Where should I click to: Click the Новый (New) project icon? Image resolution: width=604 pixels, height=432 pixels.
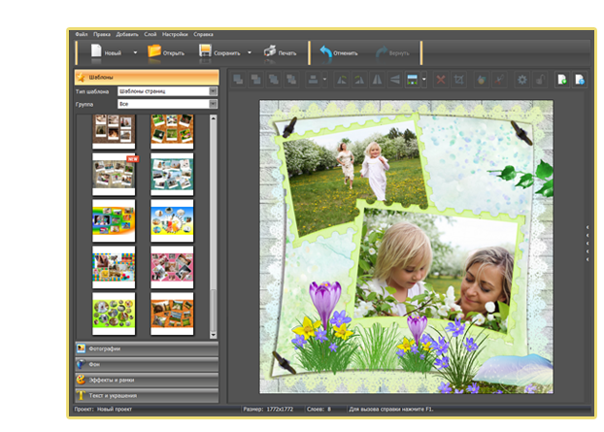click(x=95, y=52)
